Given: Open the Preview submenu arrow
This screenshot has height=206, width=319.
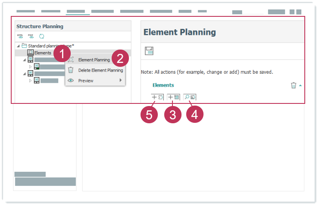Looking at the screenshot, I should coord(121,81).
